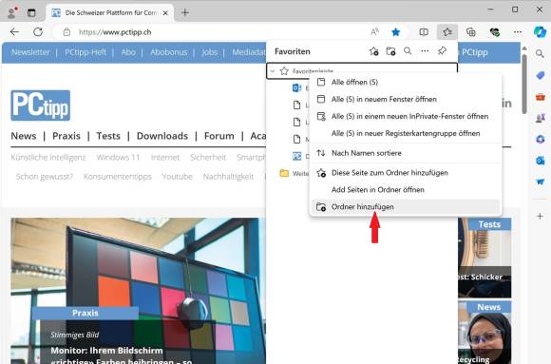Click the add-to-favorites star icon in panel
This screenshot has width=551, height=364.
tap(374, 51)
